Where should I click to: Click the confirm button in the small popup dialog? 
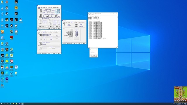(x=94, y=56)
